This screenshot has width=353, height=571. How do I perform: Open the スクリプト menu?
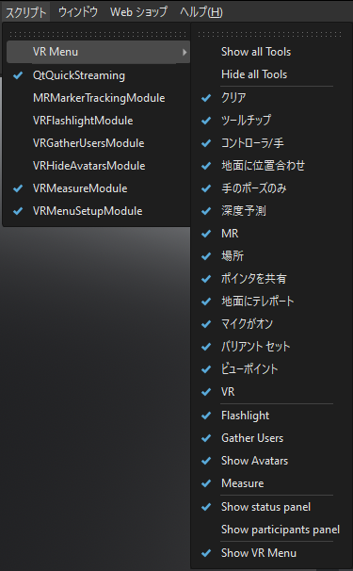tap(25, 12)
